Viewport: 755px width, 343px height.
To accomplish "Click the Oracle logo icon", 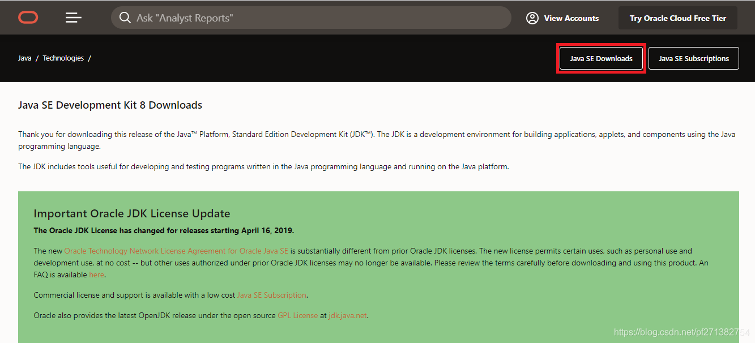I will (28, 18).
